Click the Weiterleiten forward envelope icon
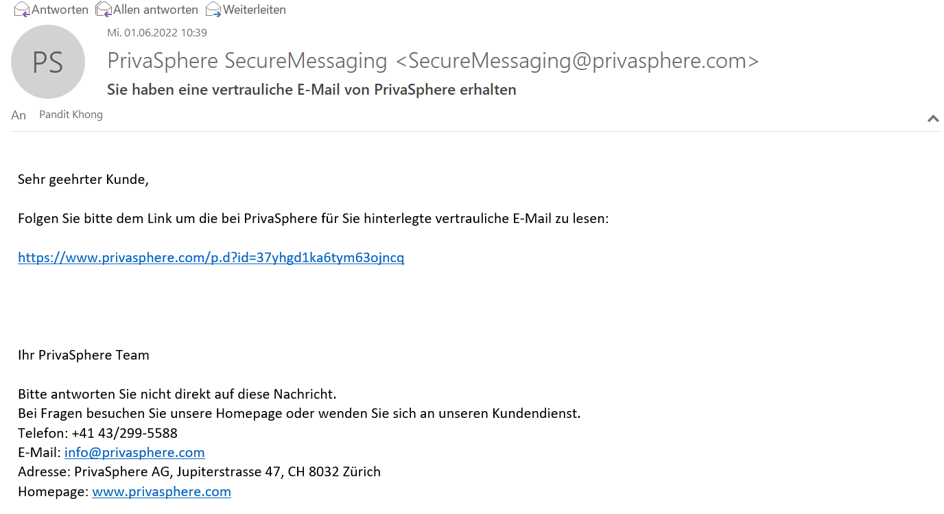The width and height of the screenshot is (944, 514). click(213, 10)
